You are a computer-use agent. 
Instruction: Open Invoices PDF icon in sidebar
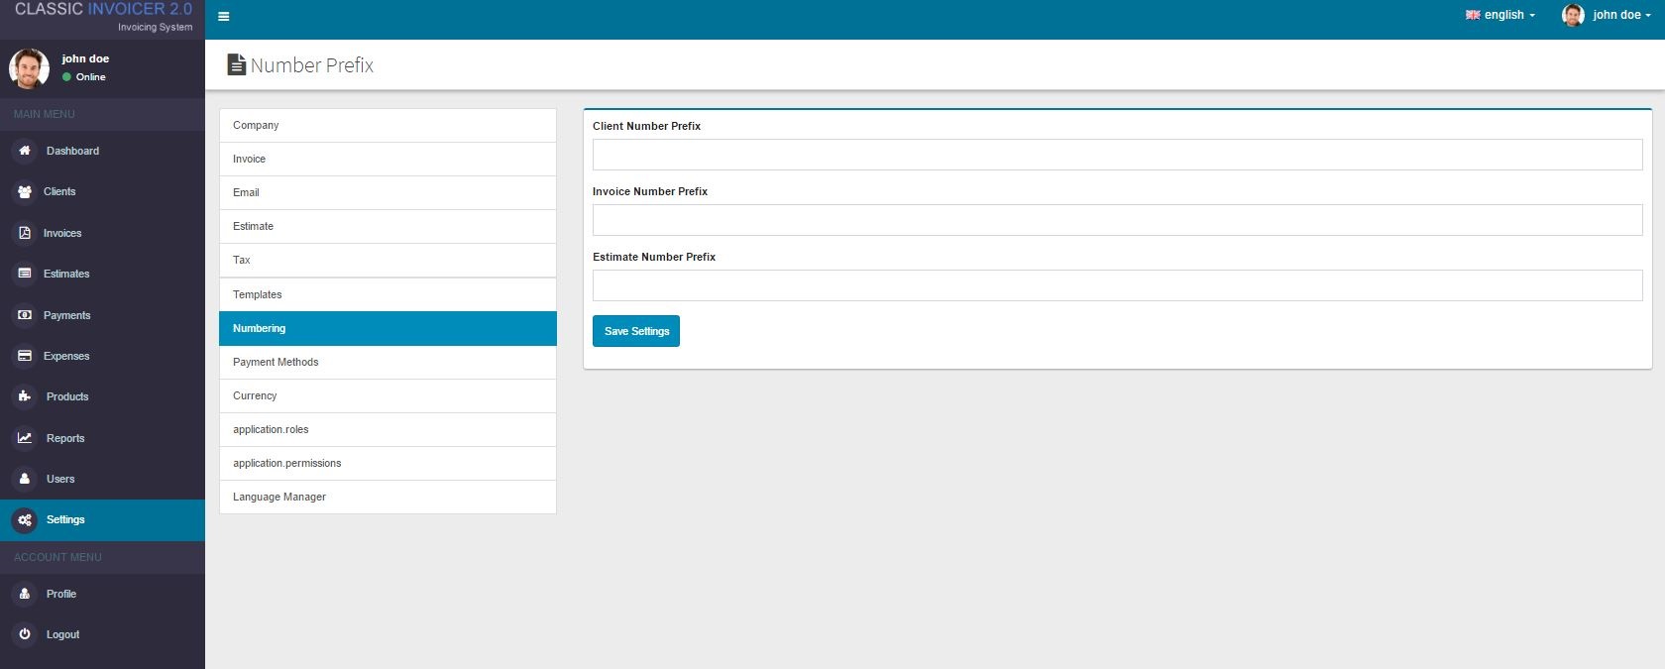tap(25, 233)
